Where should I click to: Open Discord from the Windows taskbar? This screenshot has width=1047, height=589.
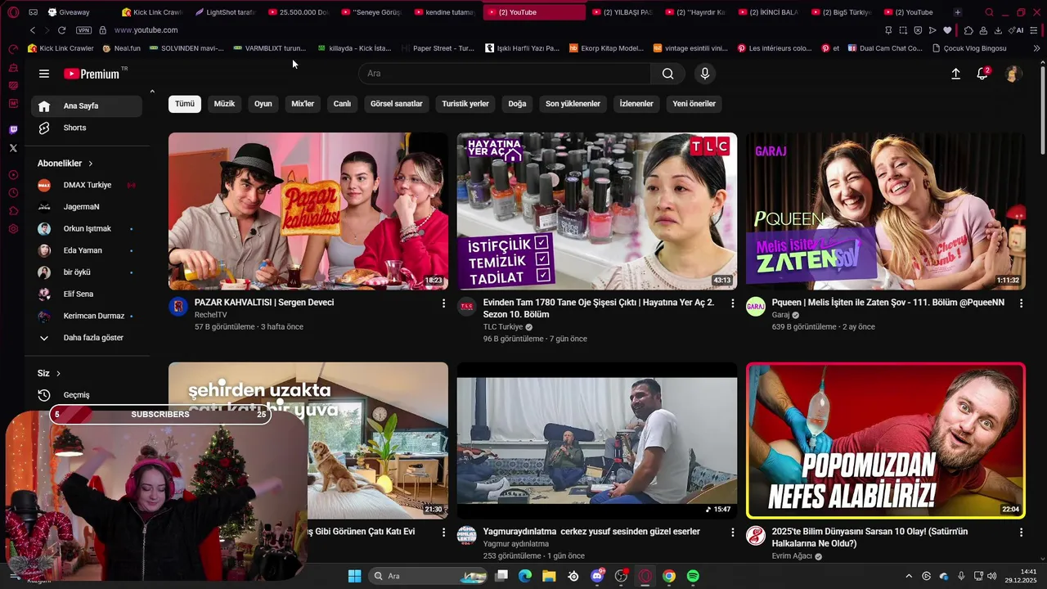[597, 576]
